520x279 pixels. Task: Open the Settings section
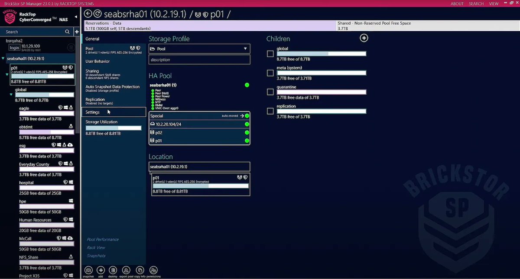[114, 112]
